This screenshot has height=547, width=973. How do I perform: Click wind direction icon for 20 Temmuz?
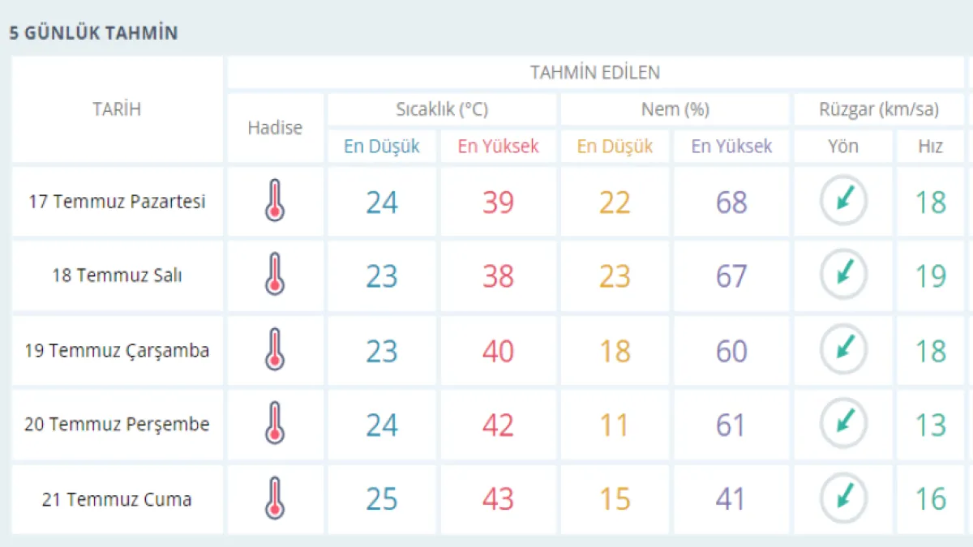(x=843, y=424)
